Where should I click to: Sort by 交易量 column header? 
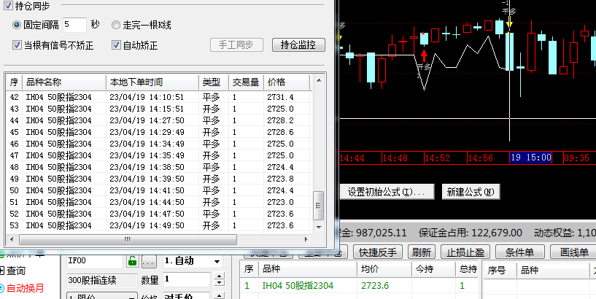(x=246, y=82)
